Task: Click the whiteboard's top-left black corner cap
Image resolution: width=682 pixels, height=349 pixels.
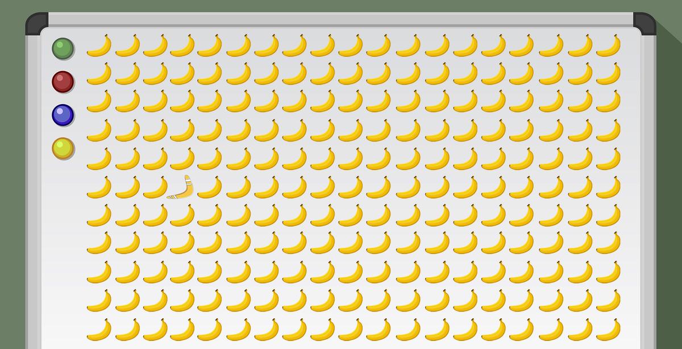Action: (x=36, y=23)
